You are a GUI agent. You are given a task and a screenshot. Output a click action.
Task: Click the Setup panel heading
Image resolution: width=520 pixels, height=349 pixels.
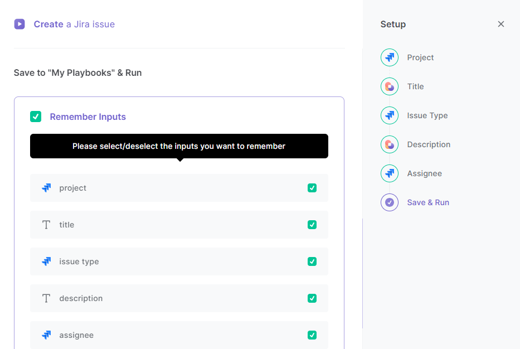tap(393, 24)
